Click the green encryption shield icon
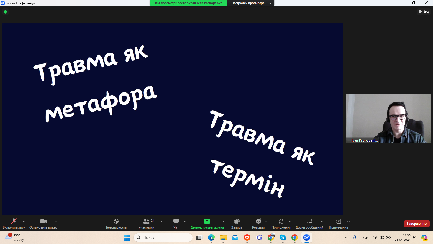433x244 pixels. point(5,12)
